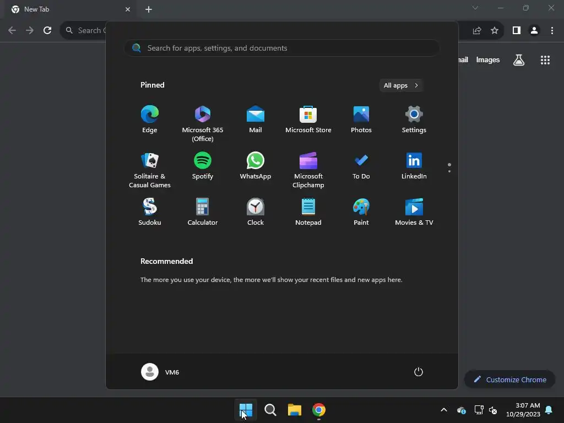Screen dimensions: 564x423
Task: Open Chrome three-dot menu
Action: [x=552, y=30]
